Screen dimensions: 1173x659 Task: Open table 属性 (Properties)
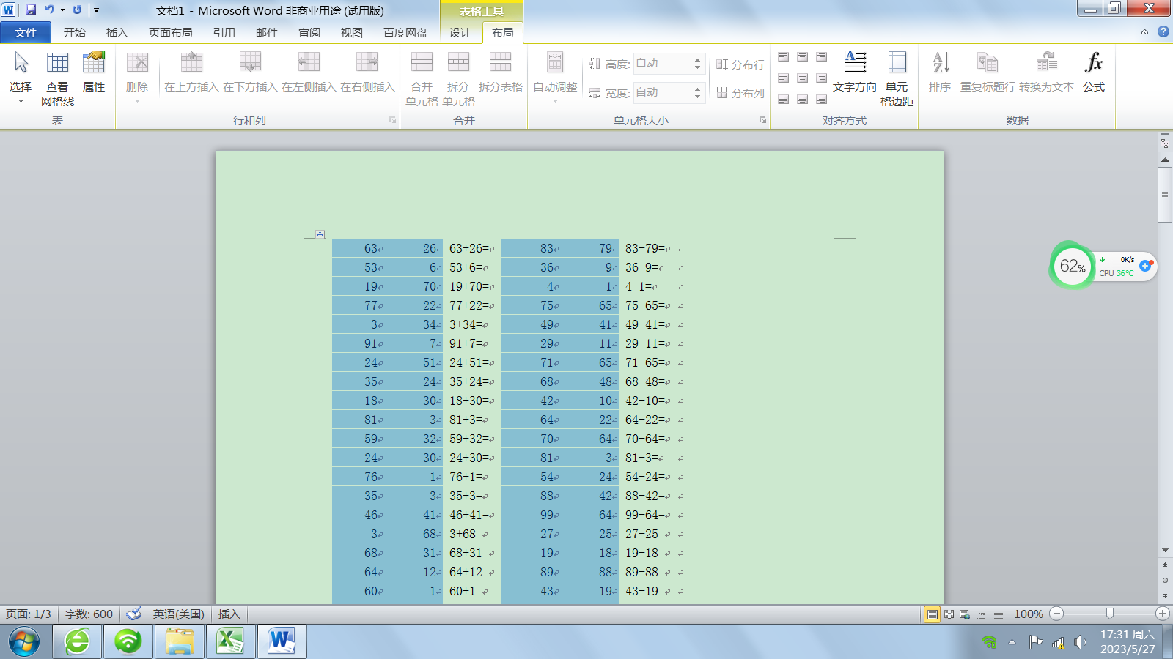pyautogui.click(x=94, y=72)
